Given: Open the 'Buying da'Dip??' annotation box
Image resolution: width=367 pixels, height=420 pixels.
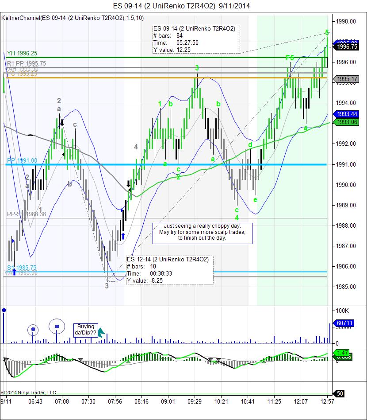Looking at the screenshot, I should point(85,330).
